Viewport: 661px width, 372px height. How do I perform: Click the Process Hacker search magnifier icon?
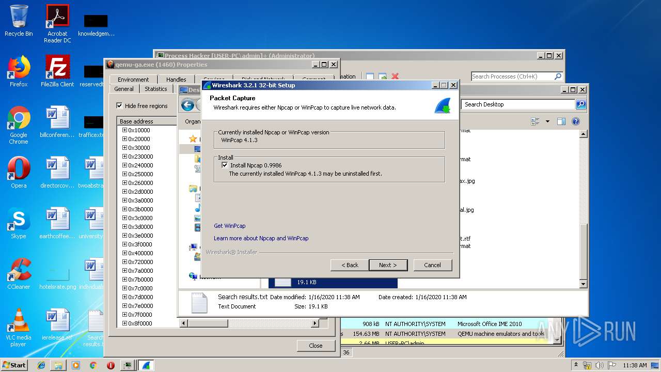pos(558,76)
